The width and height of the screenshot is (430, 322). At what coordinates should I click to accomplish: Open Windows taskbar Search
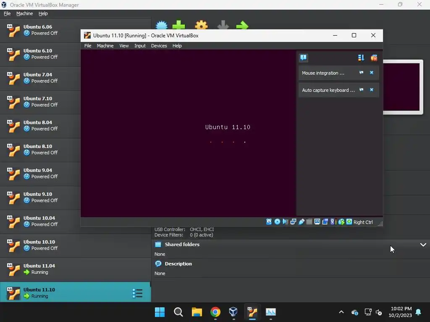tap(178, 312)
